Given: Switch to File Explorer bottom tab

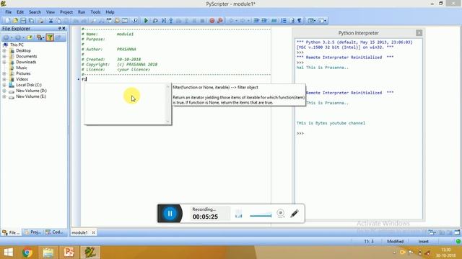Looking at the screenshot, I should click(11, 232).
